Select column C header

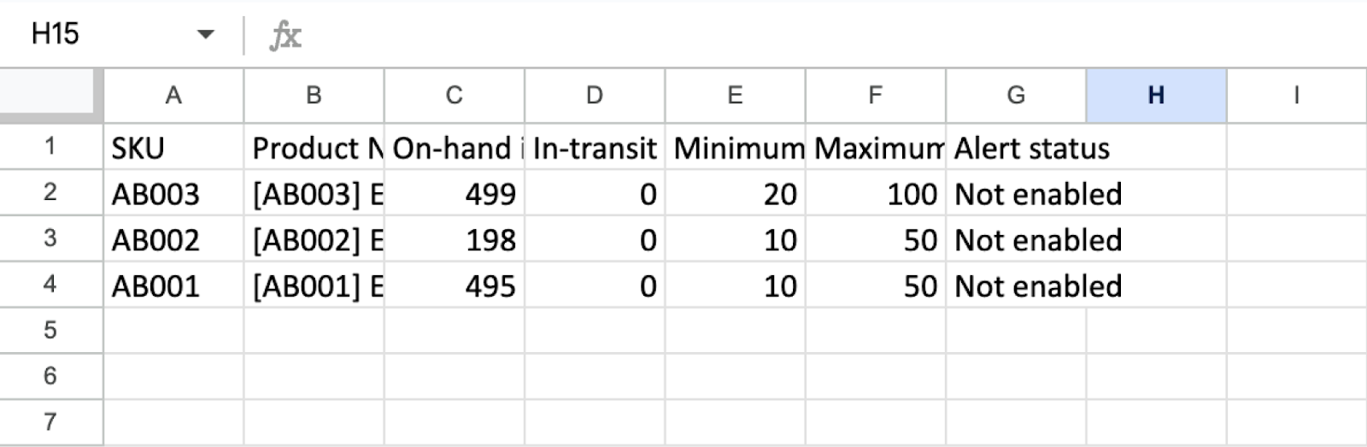(x=454, y=96)
